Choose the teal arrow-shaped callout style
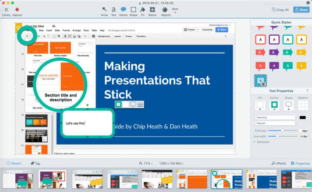This screenshot has height=192, width=312. point(288,52)
